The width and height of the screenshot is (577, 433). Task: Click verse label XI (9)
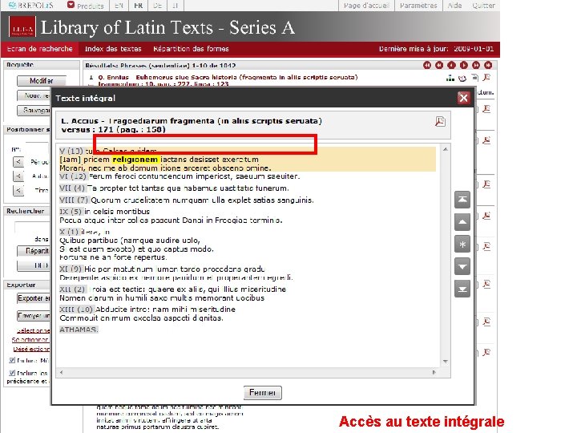point(71,269)
